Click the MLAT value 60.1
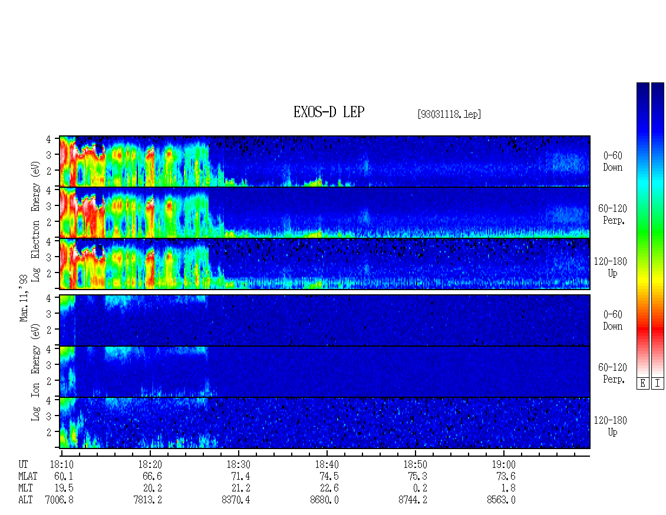 click(x=64, y=476)
